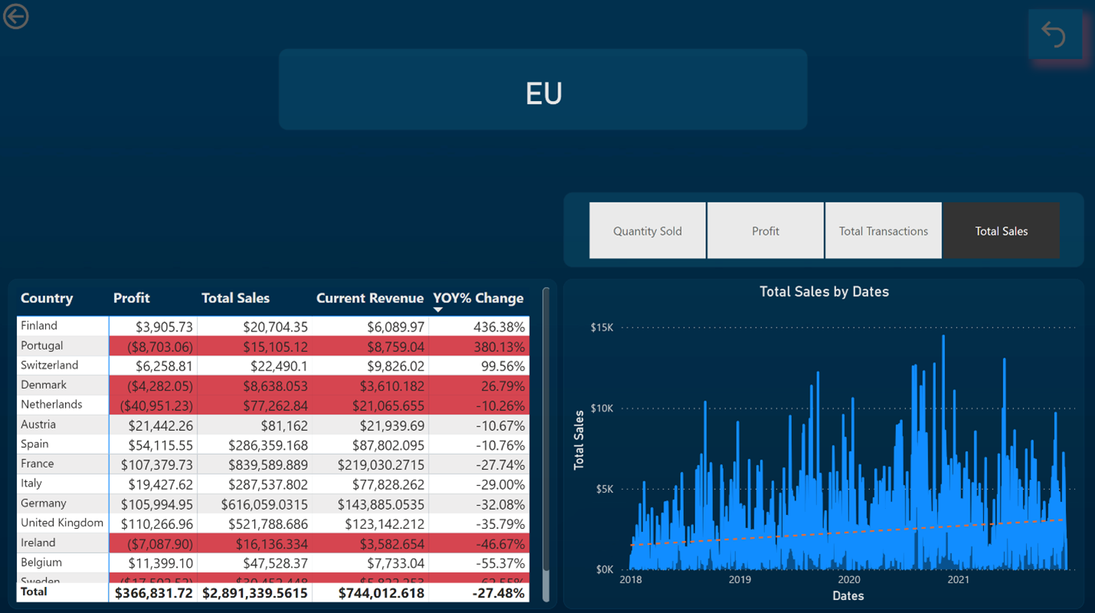Click the back arrow circle icon
This screenshot has height=613, width=1095.
pyautogui.click(x=16, y=16)
